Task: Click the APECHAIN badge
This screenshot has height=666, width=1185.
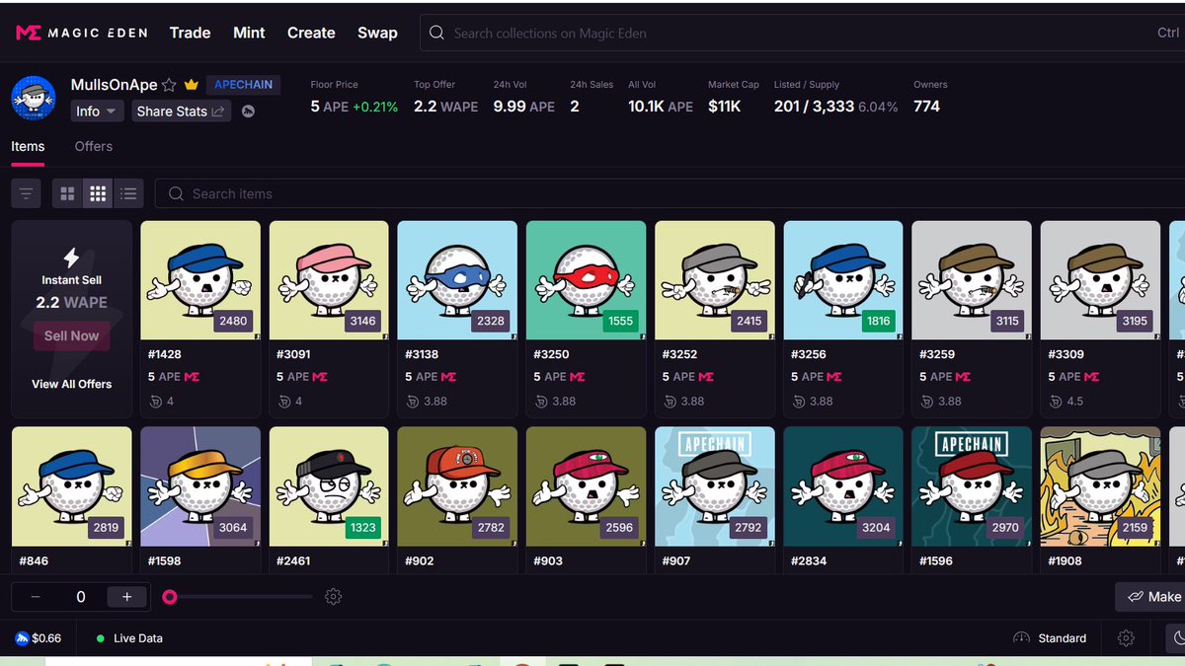Action: tap(243, 85)
